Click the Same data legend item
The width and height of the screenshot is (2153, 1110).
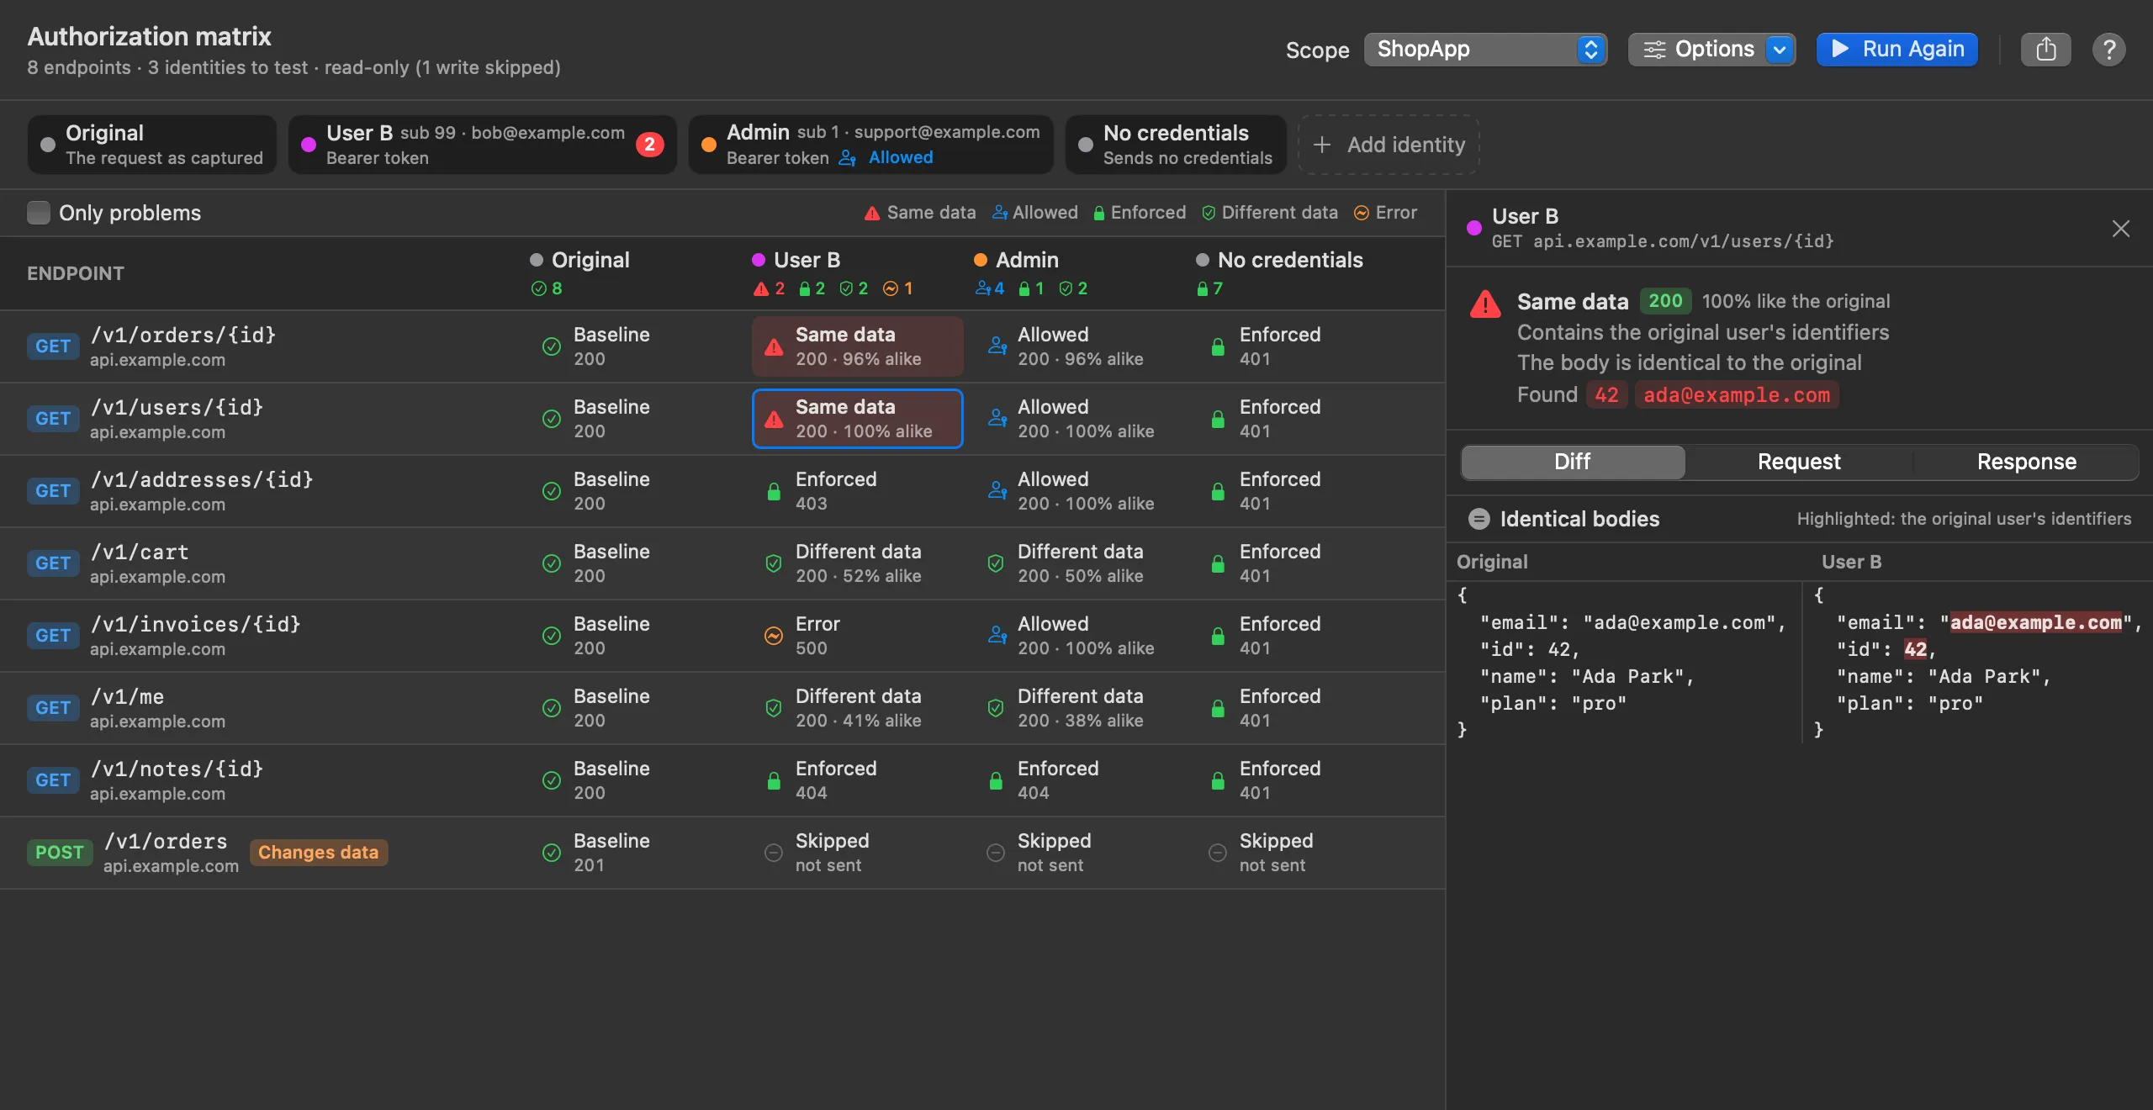[x=920, y=213]
